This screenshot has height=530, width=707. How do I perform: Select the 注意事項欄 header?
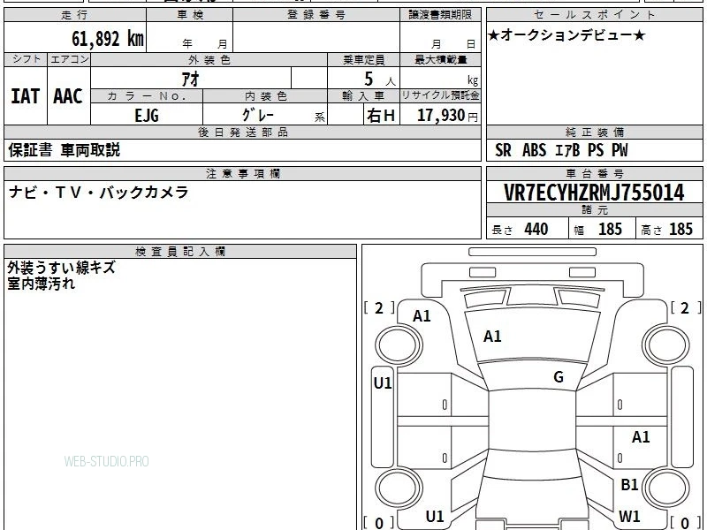coord(242,173)
